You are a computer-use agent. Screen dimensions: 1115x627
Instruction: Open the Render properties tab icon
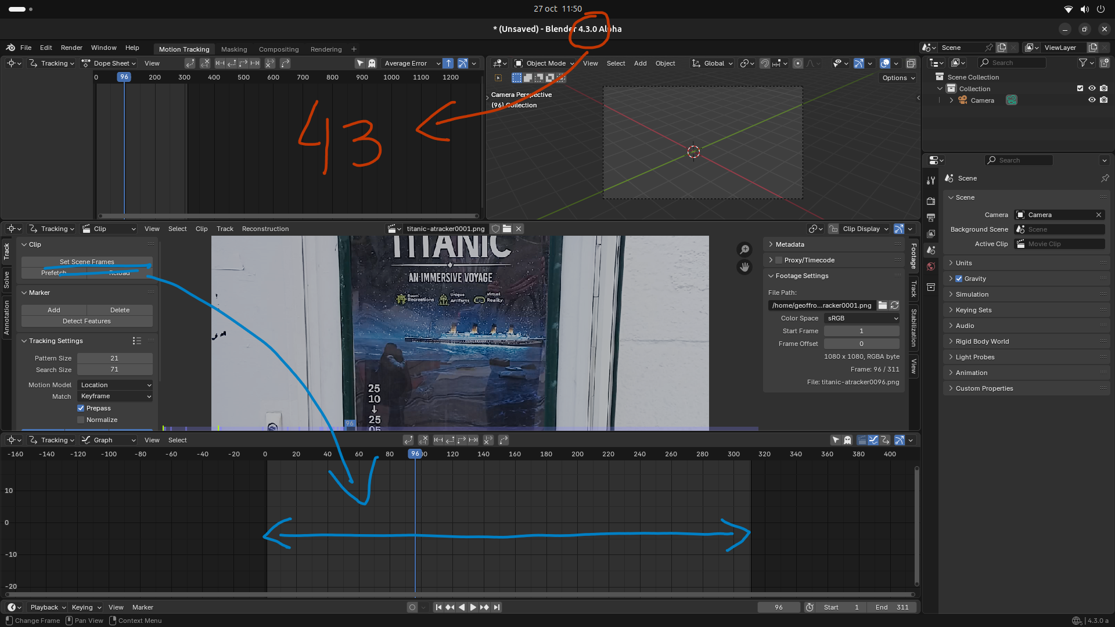931,201
